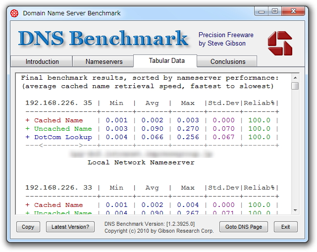Click the blurred hostname line above Local Network
317x252 pixels.
pos(141,154)
